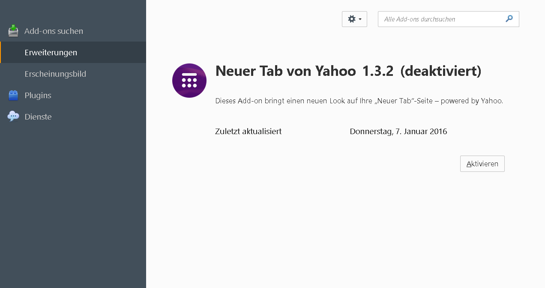
Task: Click the Add-ons suchen download icon
Action: 13,31
